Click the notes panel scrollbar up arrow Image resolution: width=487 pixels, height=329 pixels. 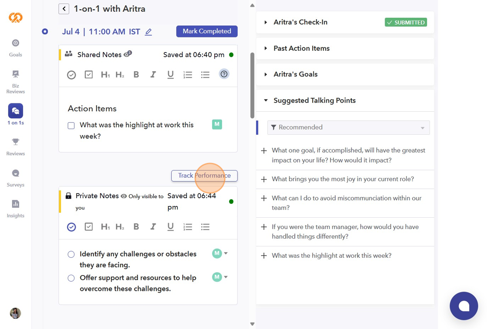coord(252,5)
